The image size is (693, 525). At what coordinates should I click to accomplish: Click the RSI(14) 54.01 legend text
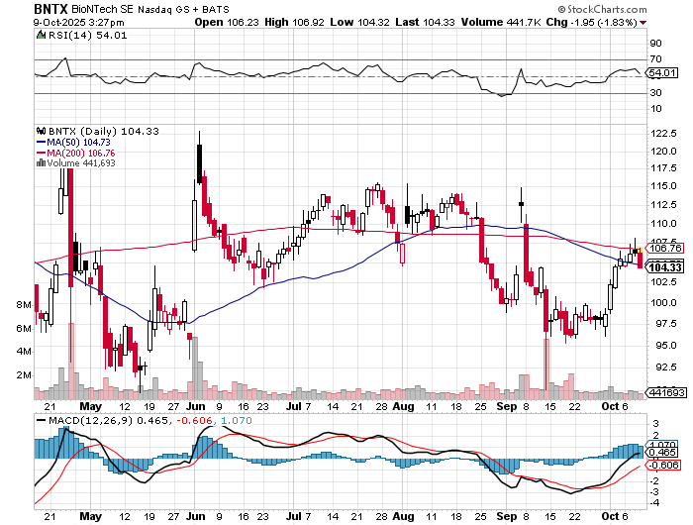click(x=87, y=36)
